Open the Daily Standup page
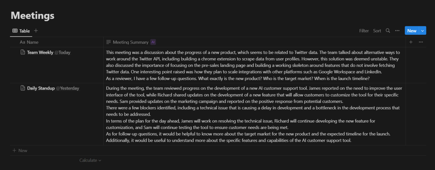 point(41,88)
